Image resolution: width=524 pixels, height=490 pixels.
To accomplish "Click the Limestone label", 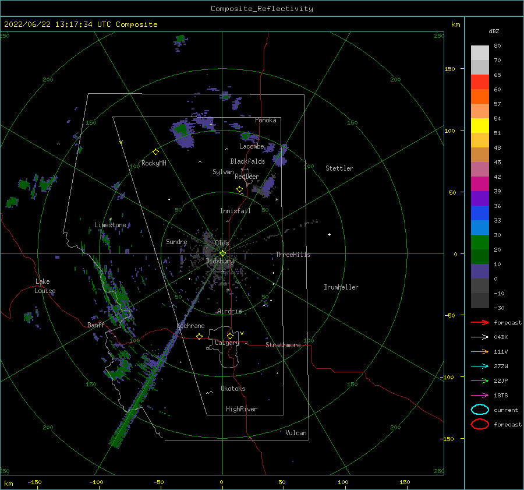I will (110, 225).
